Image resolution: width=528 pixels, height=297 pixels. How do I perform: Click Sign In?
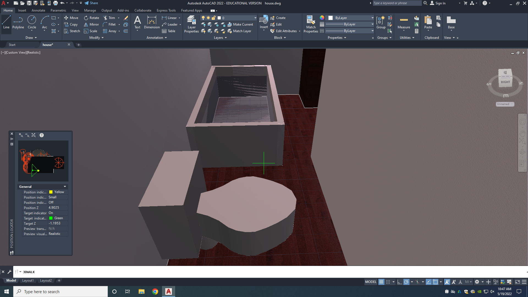pyautogui.click(x=438, y=3)
